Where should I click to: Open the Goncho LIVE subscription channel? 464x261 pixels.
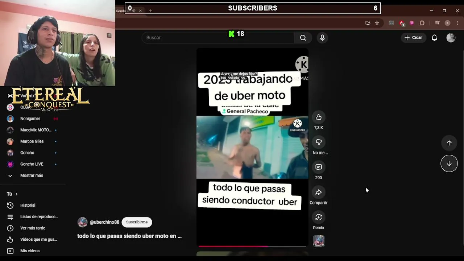33,164
